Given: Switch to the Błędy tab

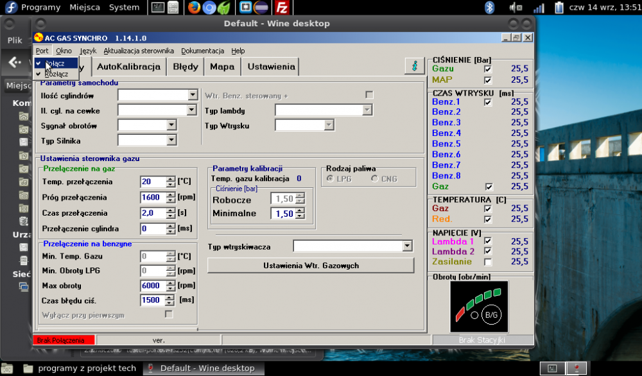Looking at the screenshot, I should click(x=186, y=67).
